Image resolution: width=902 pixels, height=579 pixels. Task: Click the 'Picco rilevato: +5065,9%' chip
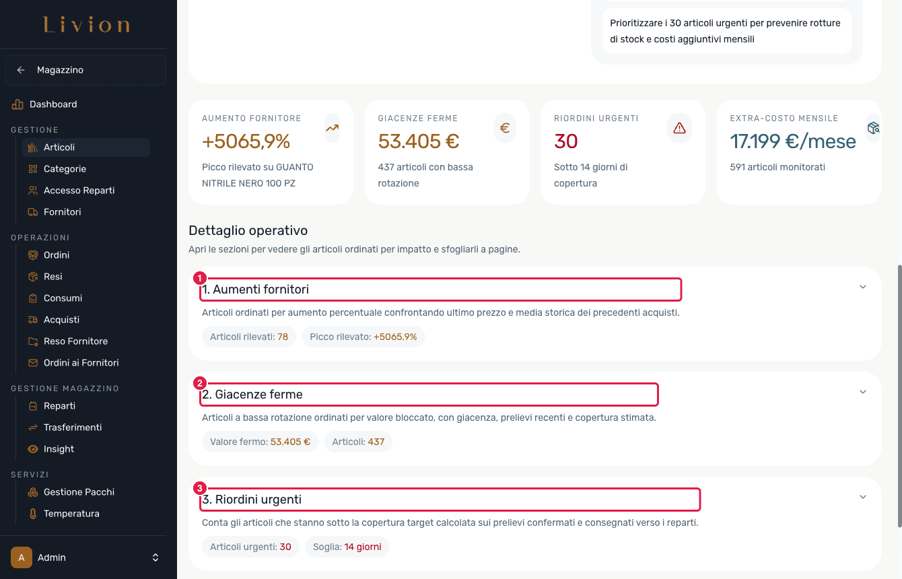(x=363, y=337)
